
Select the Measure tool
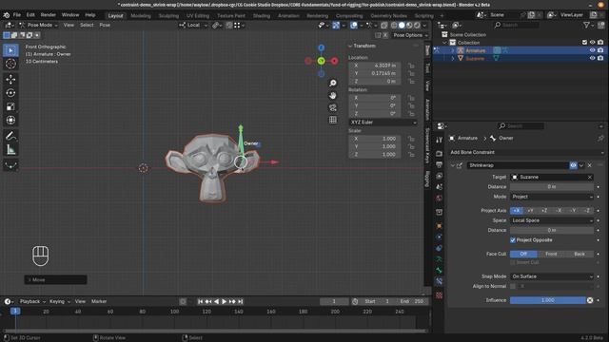tap(10, 150)
